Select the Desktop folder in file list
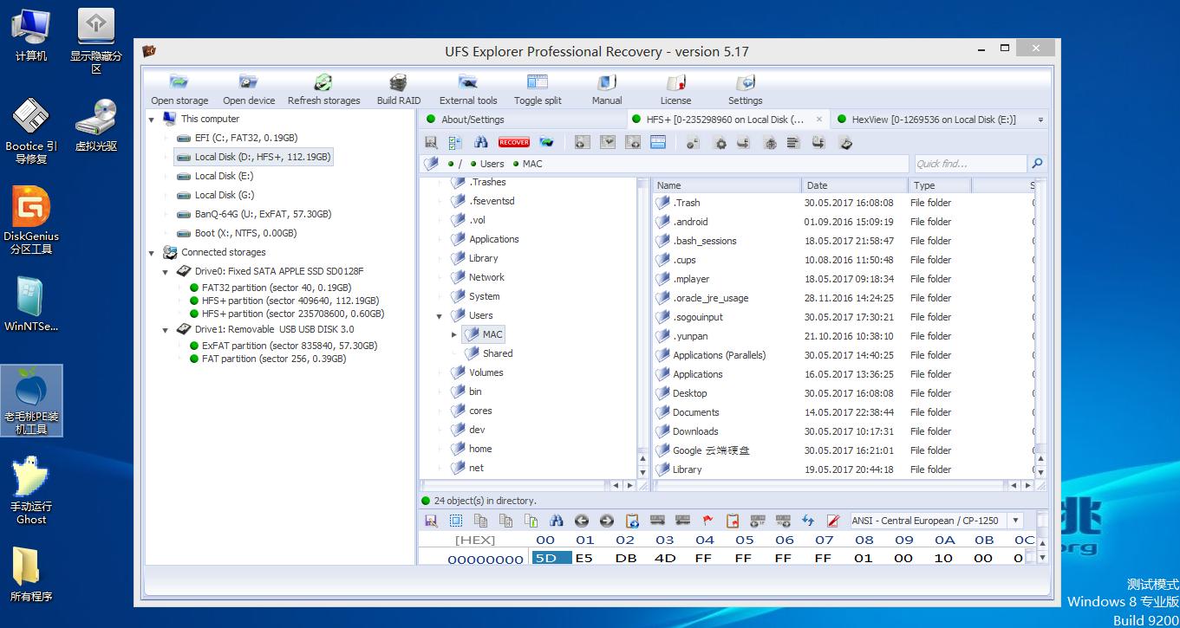Screen dimensions: 1180x628 (x=689, y=393)
